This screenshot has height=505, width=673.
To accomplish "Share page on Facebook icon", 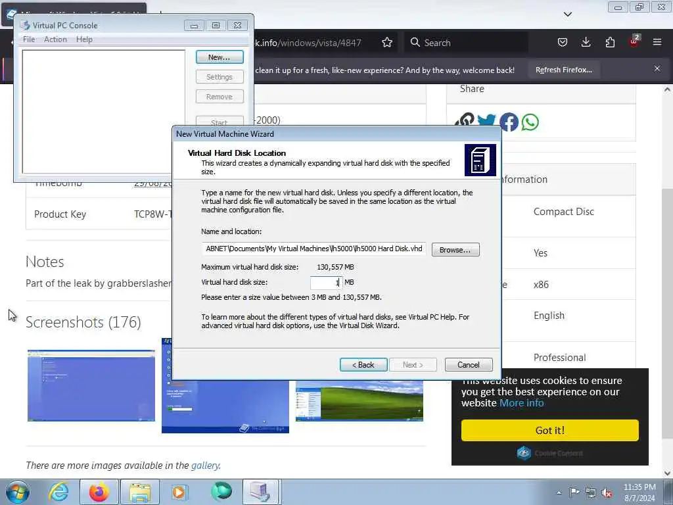I will [509, 122].
